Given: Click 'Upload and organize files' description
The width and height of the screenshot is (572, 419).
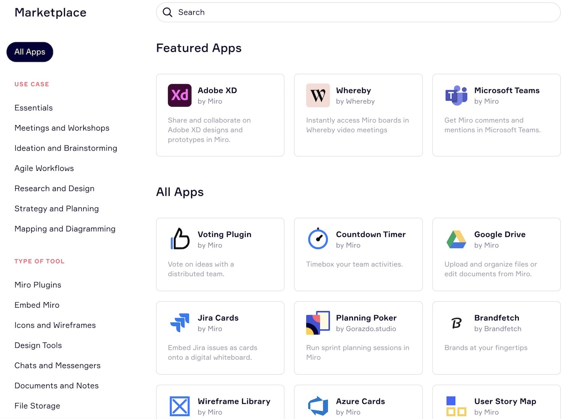Looking at the screenshot, I should (491, 269).
